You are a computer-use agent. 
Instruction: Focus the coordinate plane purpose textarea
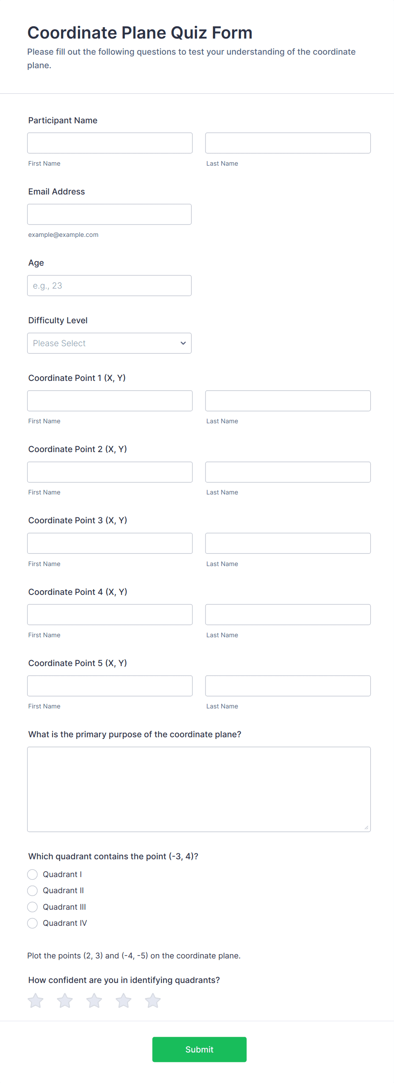pos(199,789)
